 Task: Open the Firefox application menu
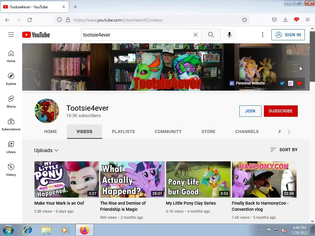click(308, 20)
